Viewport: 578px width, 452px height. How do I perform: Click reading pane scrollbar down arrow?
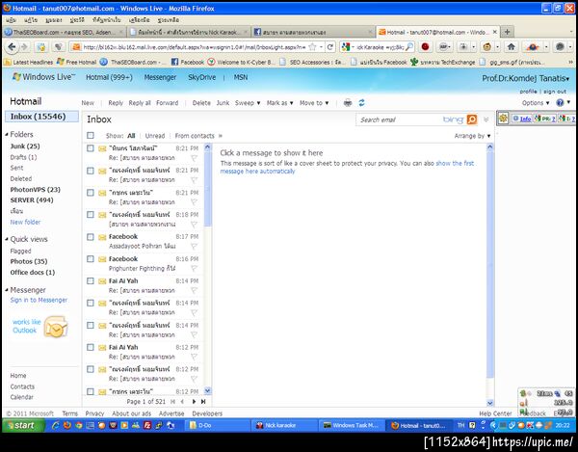[489, 403]
